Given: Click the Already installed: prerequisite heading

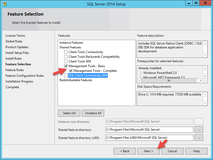Looking at the screenshot, I should click(150, 68).
